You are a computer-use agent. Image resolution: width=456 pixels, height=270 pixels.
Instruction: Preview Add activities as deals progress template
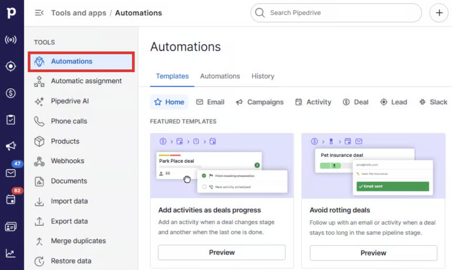[222, 253]
